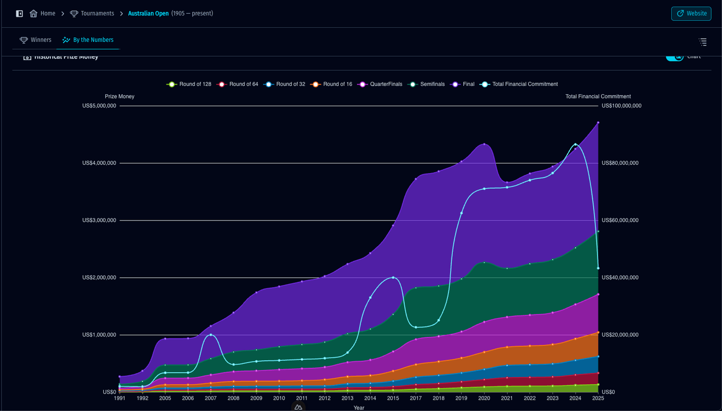Click the Year axis title

pos(359,408)
